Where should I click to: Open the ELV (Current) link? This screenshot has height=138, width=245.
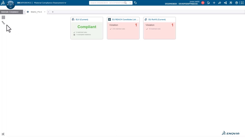82,20
